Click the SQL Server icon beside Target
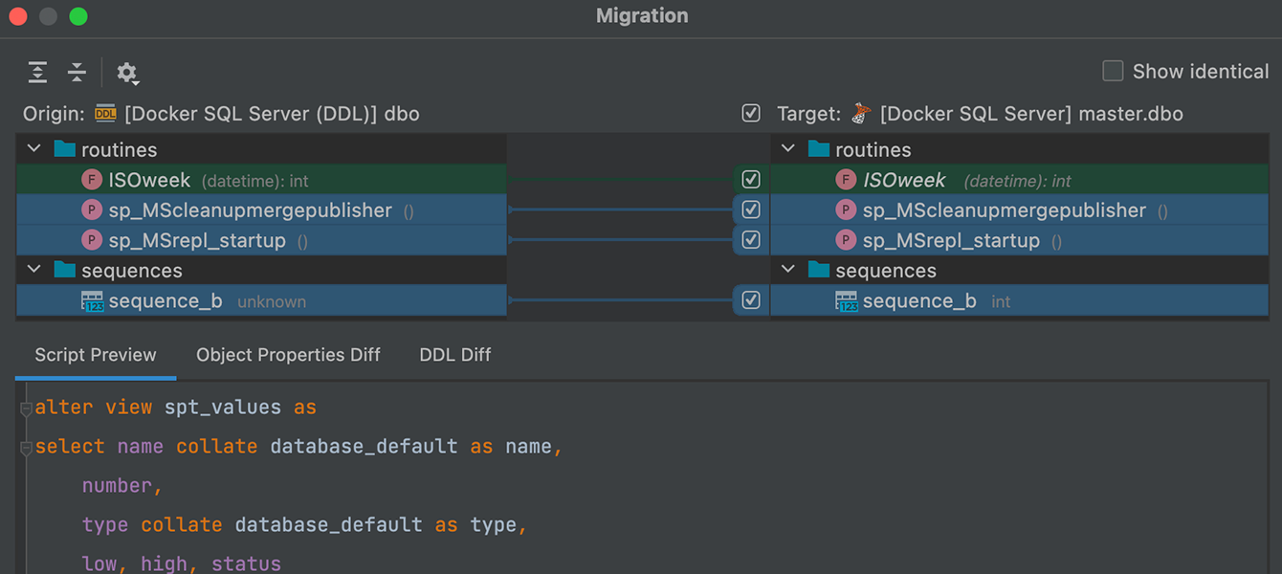The width and height of the screenshot is (1282, 574). pos(861,114)
